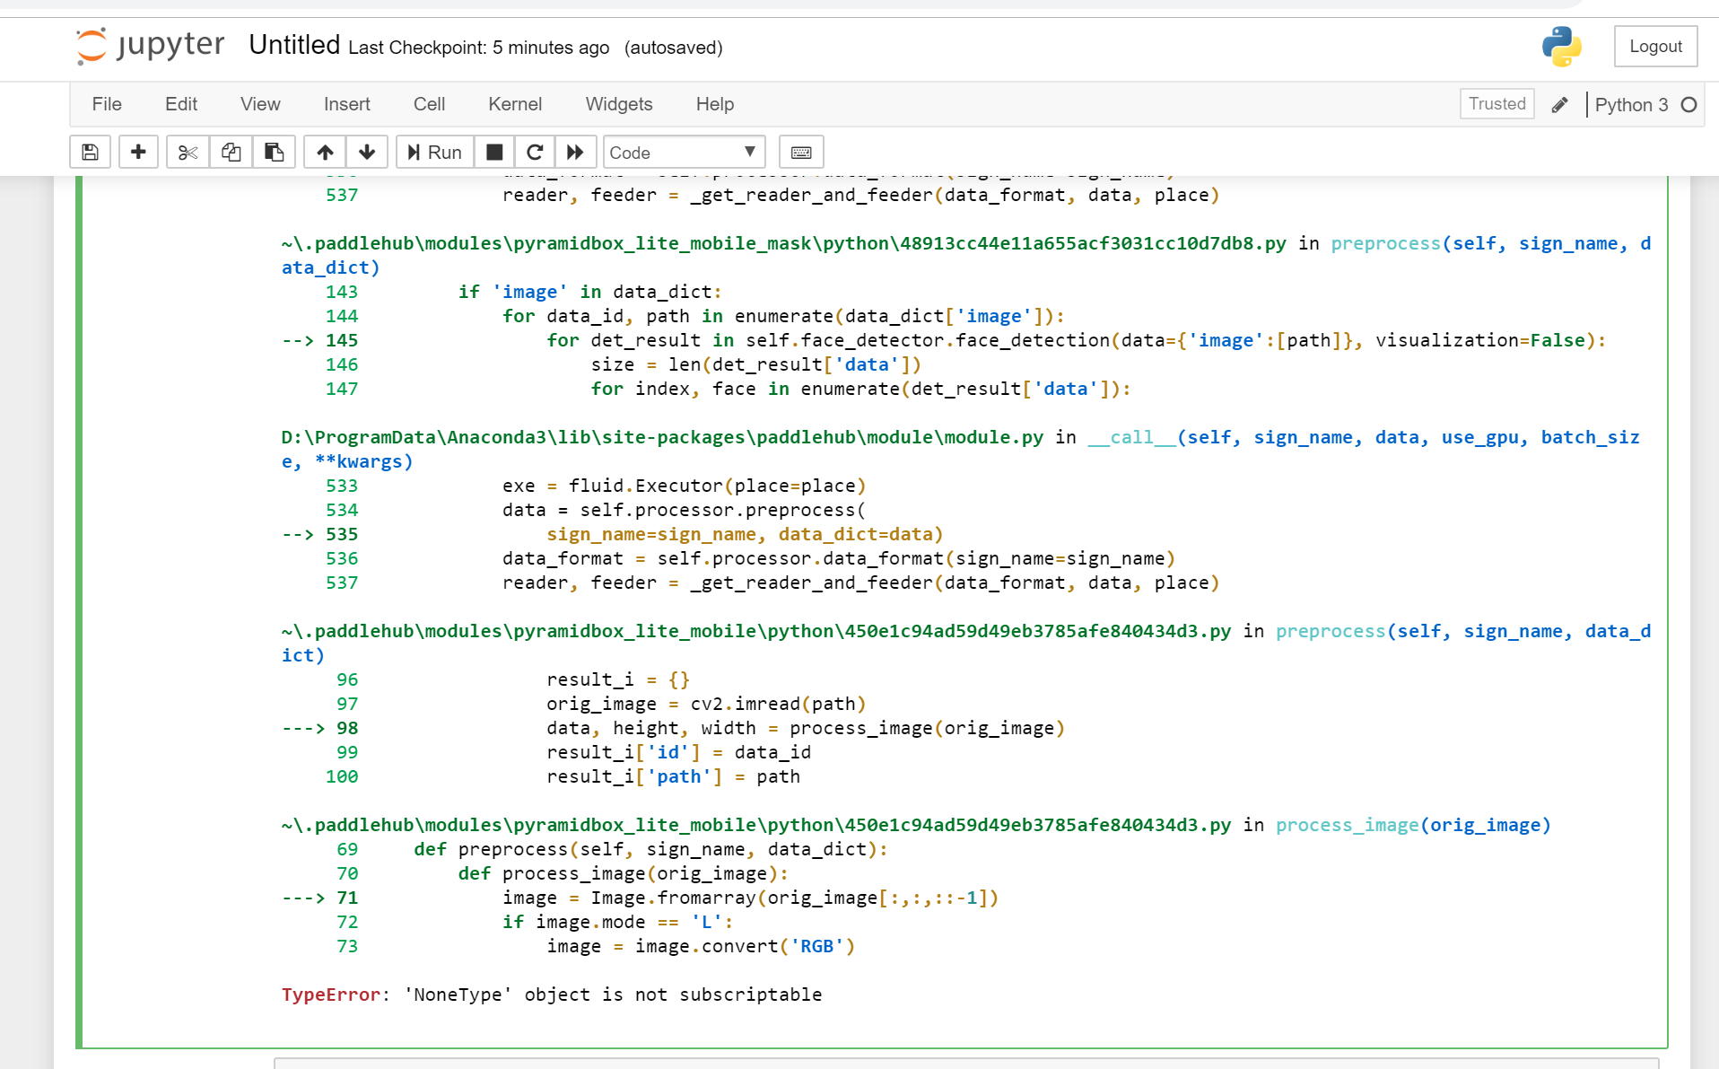Open the command palette keyboard icon
1719x1069 pixels.
801,153
